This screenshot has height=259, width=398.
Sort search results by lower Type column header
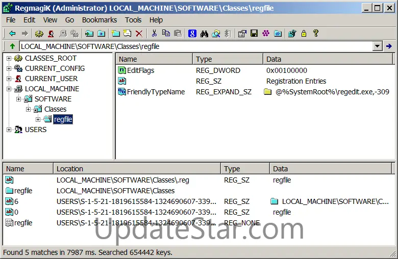coord(245,169)
